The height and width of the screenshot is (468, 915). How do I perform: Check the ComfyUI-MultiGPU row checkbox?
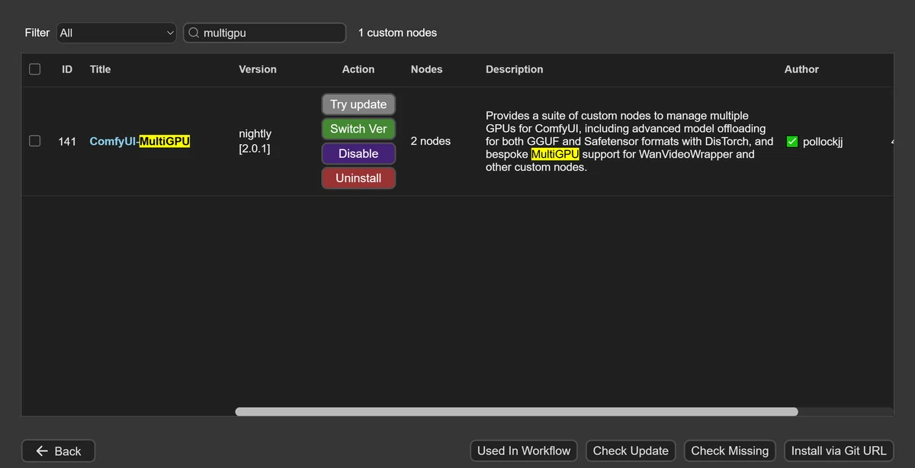pyautogui.click(x=34, y=141)
